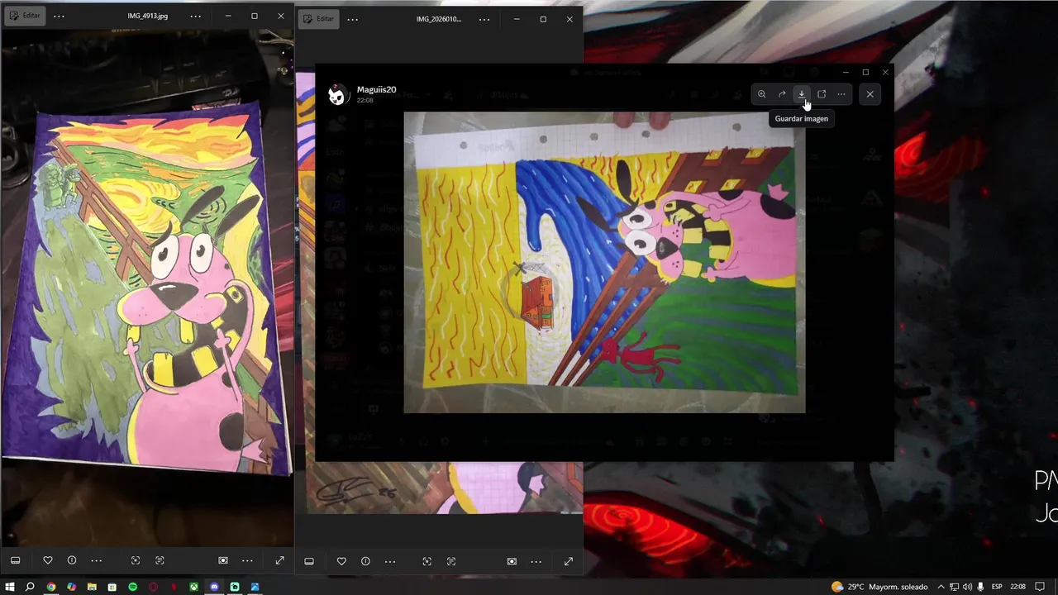Viewport: 1058px width, 595px height.
Task: Mark IMG_4913 photo as favorite with heart
Action: [48, 560]
